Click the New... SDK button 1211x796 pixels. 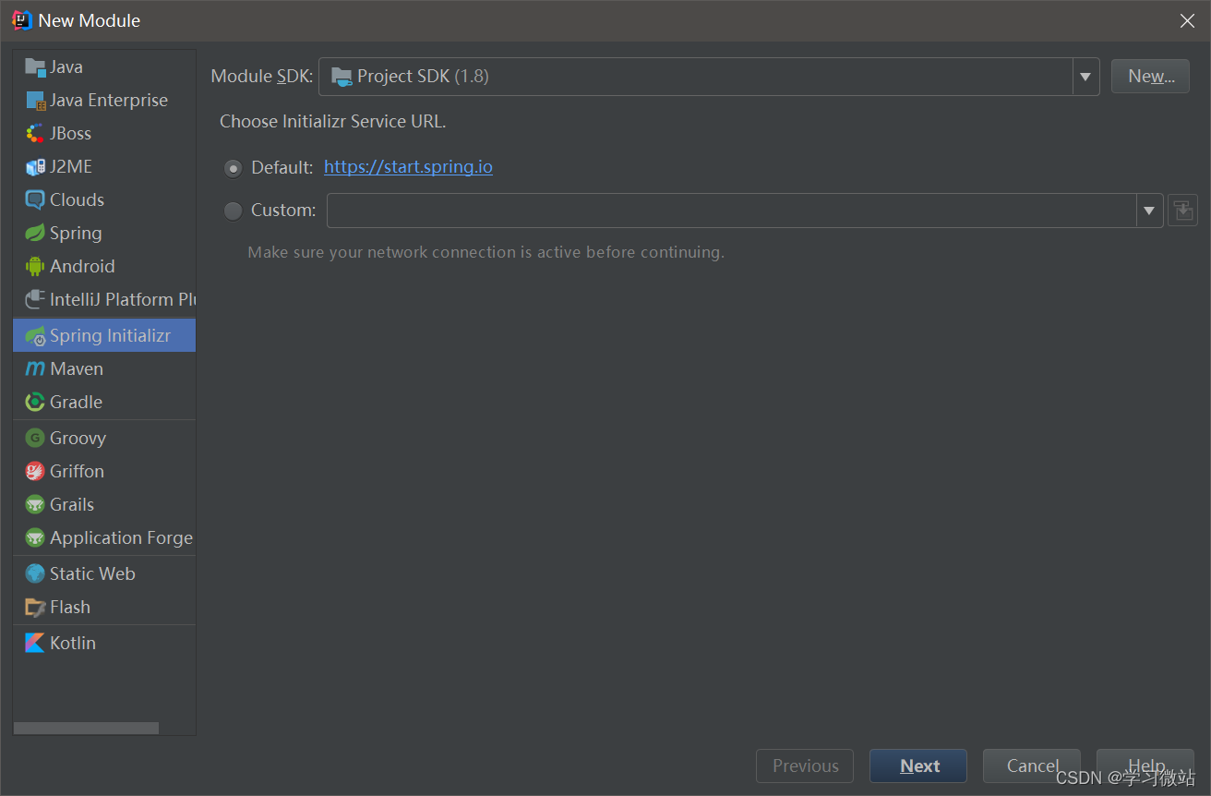tap(1151, 77)
